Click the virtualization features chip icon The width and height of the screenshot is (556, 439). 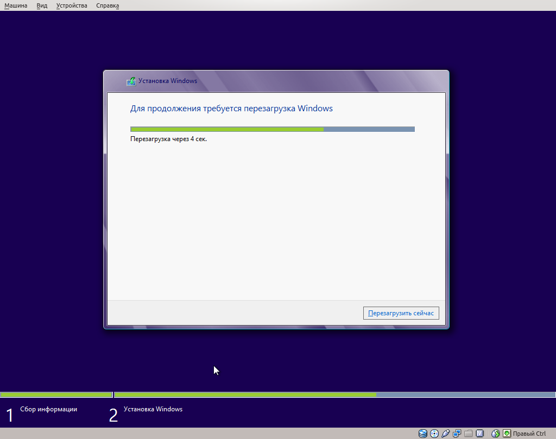click(480, 433)
